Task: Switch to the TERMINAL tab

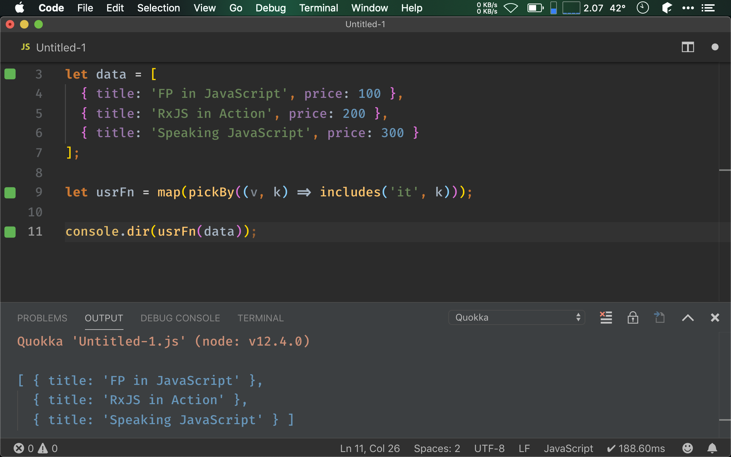Action: (261, 318)
